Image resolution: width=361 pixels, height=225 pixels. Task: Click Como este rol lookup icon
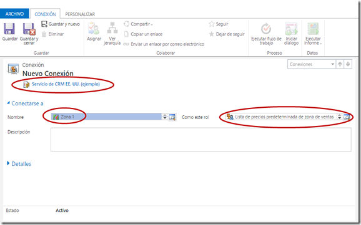[347, 117]
